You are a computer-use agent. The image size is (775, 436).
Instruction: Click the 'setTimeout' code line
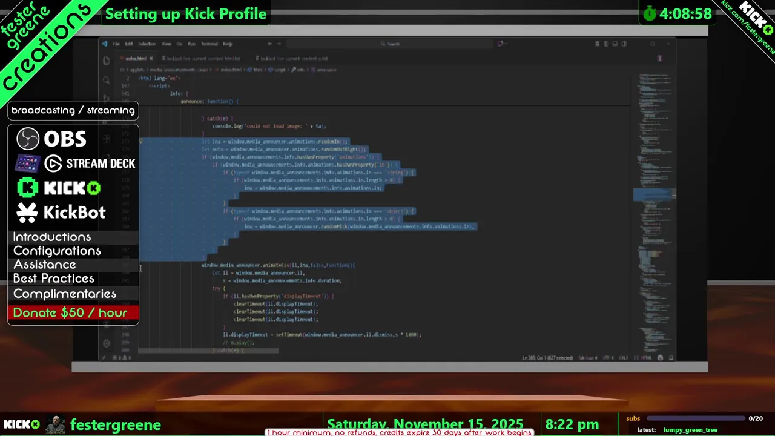[x=322, y=334]
